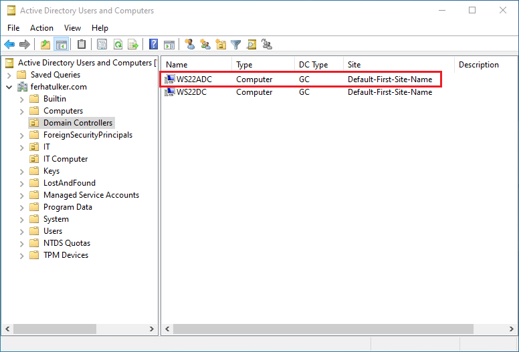Open the View menu

tap(72, 28)
